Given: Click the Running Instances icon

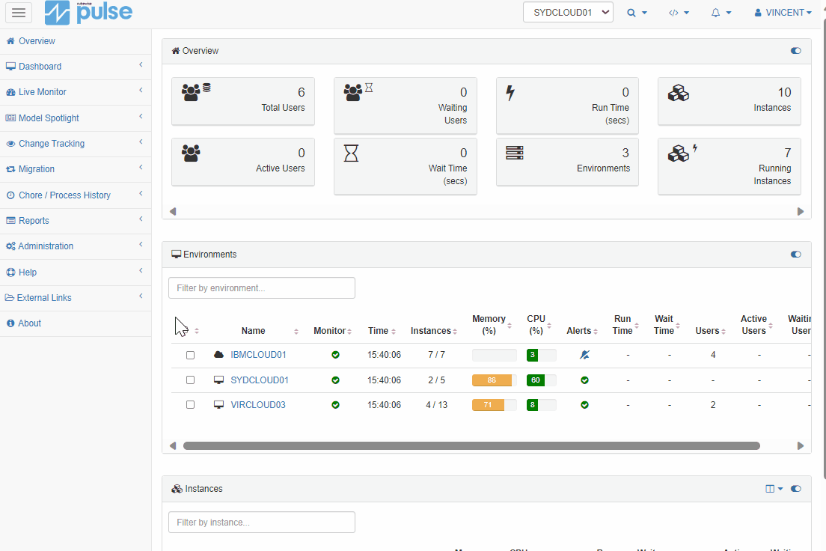Looking at the screenshot, I should tap(682, 153).
